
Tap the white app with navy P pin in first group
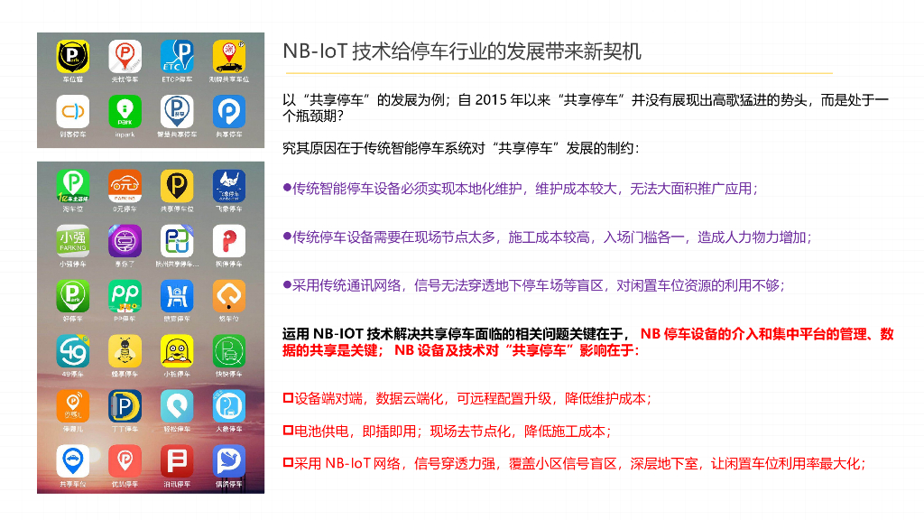coord(177,111)
